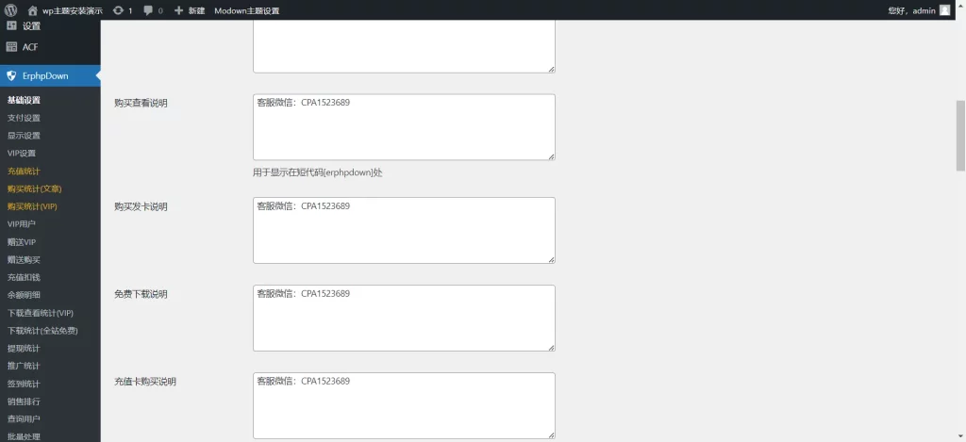Click the 充值卡购买说明 label
The height and width of the screenshot is (442, 966).
click(144, 382)
